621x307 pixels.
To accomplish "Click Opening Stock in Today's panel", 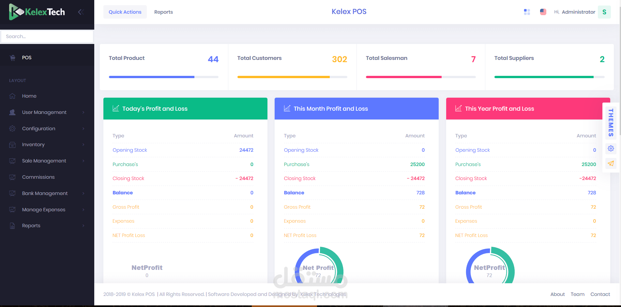I will [x=130, y=150].
